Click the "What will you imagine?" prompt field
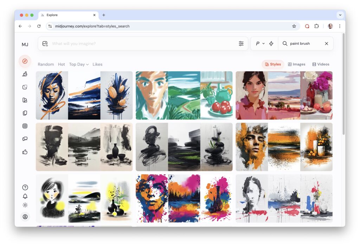Screen dimensions: 360x246 click(x=141, y=44)
